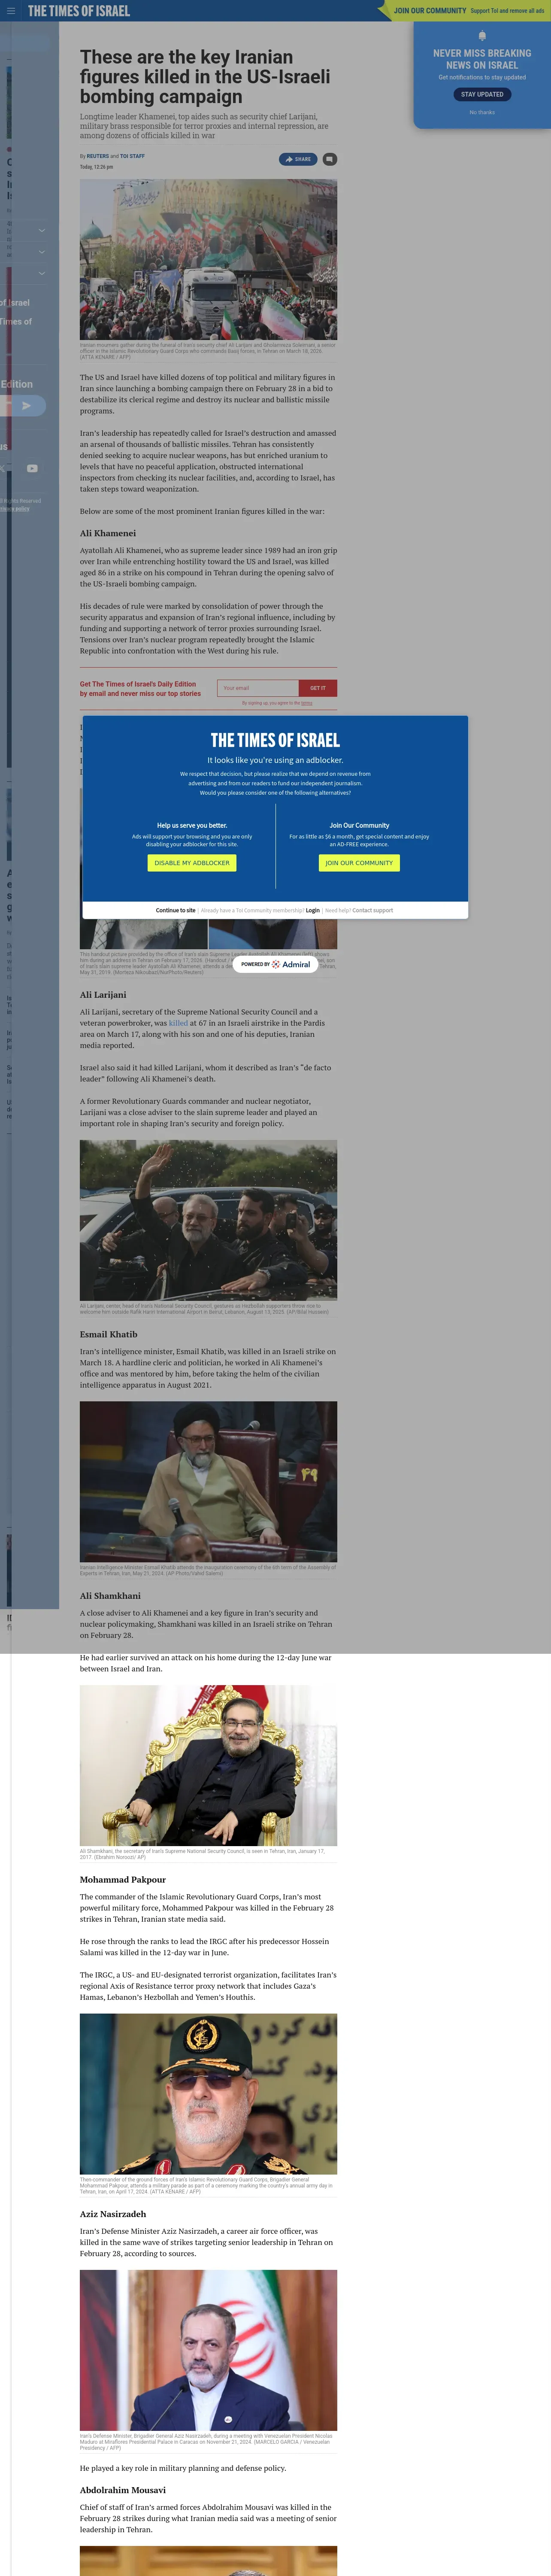Image resolution: width=551 pixels, height=2576 pixels.
Task: Click the 'Ali Khamenei' section heading
Action: [x=108, y=533]
